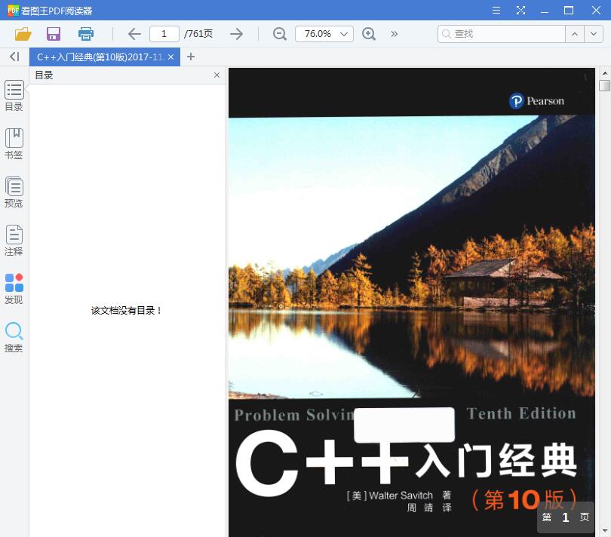Click the page number input field

click(x=164, y=34)
